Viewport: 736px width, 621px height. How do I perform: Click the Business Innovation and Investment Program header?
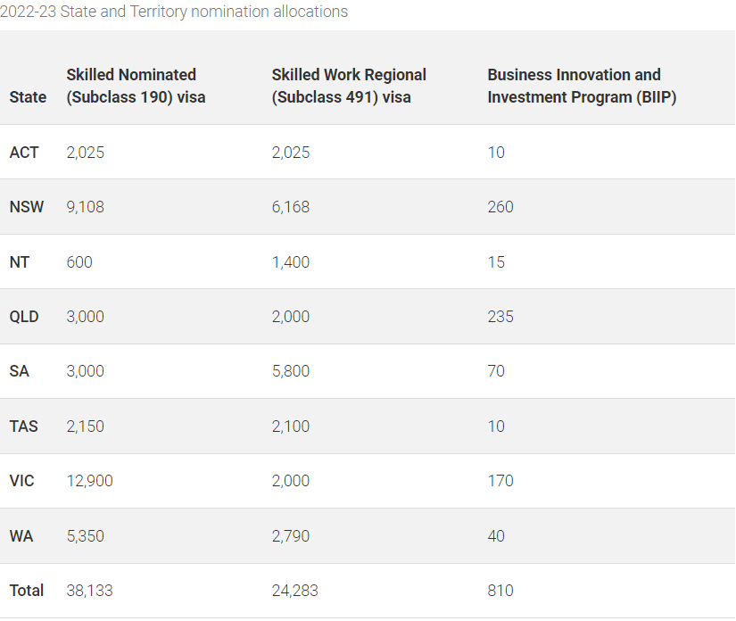pyautogui.click(x=582, y=86)
